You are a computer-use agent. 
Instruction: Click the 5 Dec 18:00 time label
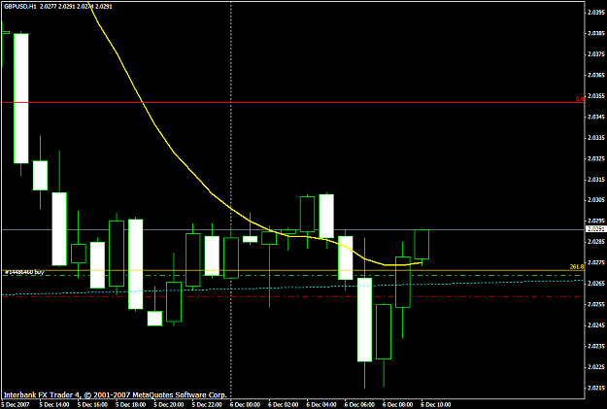coord(131,405)
